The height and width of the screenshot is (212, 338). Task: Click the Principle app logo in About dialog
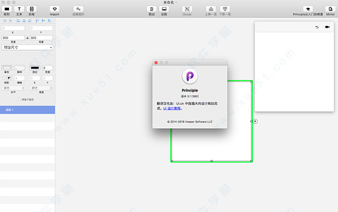(190, 76)
